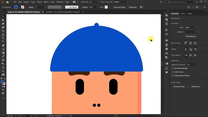This screenshot has width=208, height=117.
Task: Select the Type tool
Action: point(3,38)
